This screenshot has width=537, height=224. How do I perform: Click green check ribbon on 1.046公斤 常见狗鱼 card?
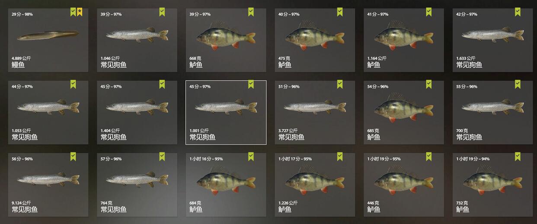[162, 12]
